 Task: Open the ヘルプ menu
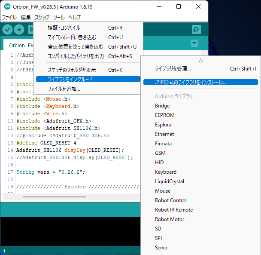click(x=75, y=17)
